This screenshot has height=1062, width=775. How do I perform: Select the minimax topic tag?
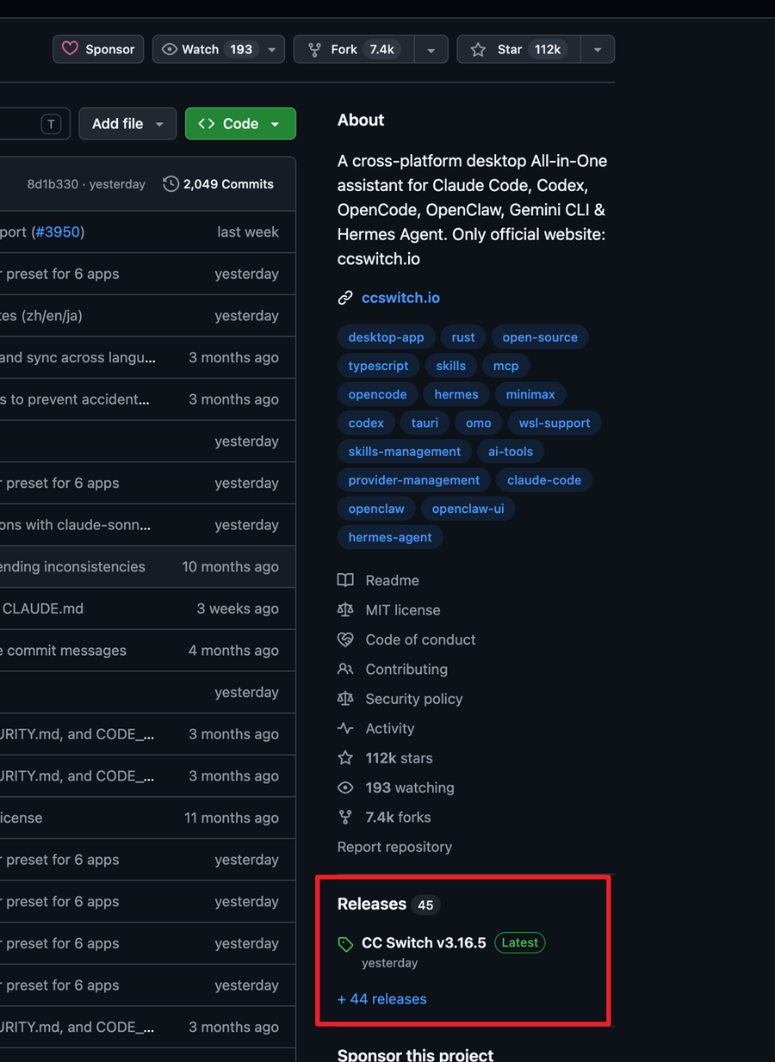pyautogui.click(x=530, y=394)
